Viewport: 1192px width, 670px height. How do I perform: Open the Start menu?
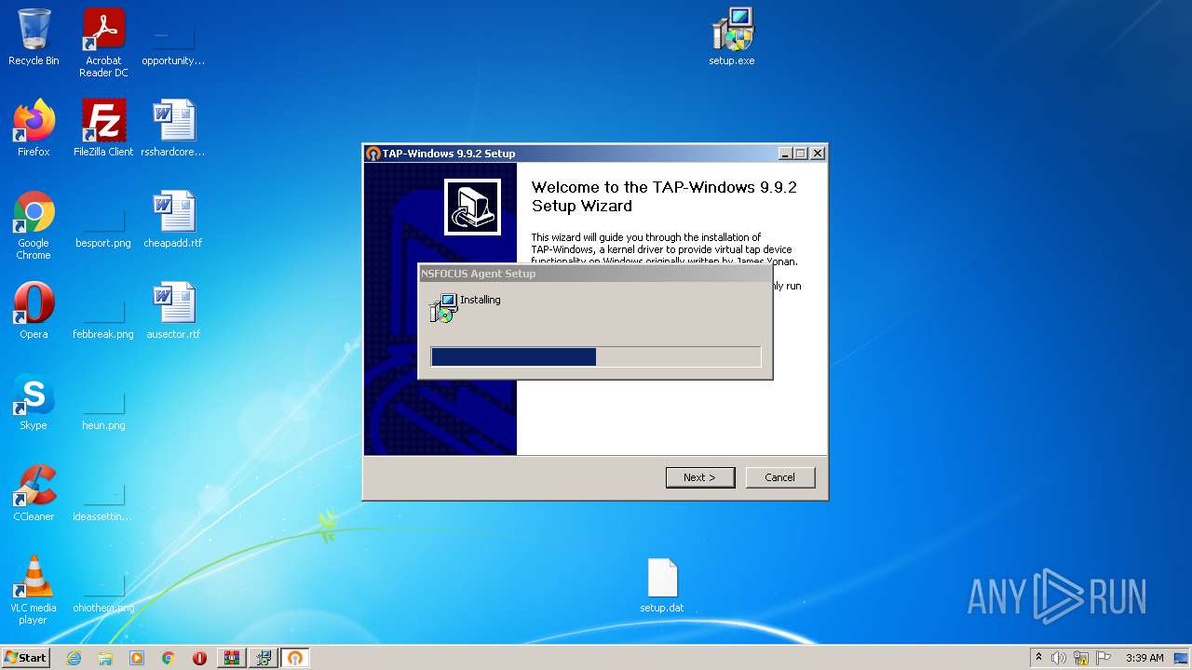(x=26, y=658)
